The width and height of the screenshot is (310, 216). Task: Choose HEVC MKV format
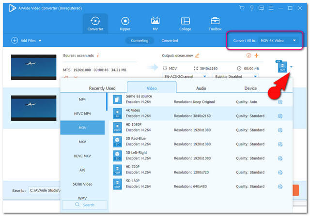click(x=82, y=156)
